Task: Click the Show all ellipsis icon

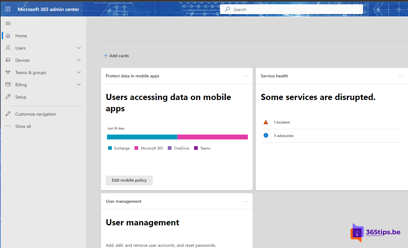Action: tap(8, 126)
